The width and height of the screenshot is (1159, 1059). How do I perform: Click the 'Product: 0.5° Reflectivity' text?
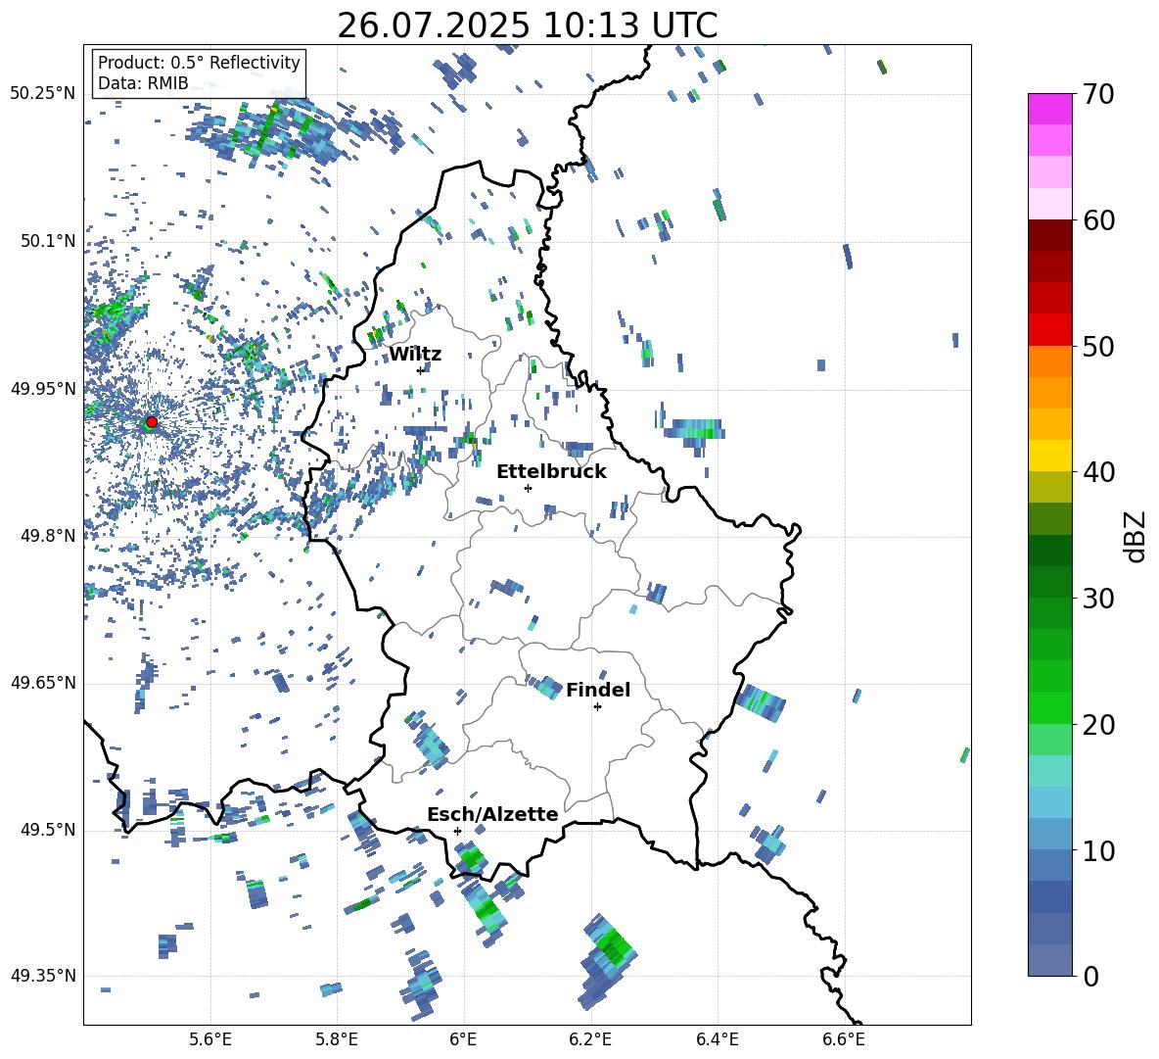tap(199, 63)
